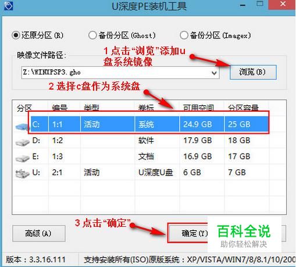
Task: Click the app logo icon in title bar
Action: (9, 6)
